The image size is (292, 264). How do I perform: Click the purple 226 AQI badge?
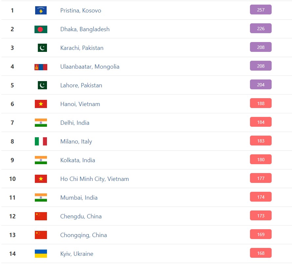tap(260, 29)
